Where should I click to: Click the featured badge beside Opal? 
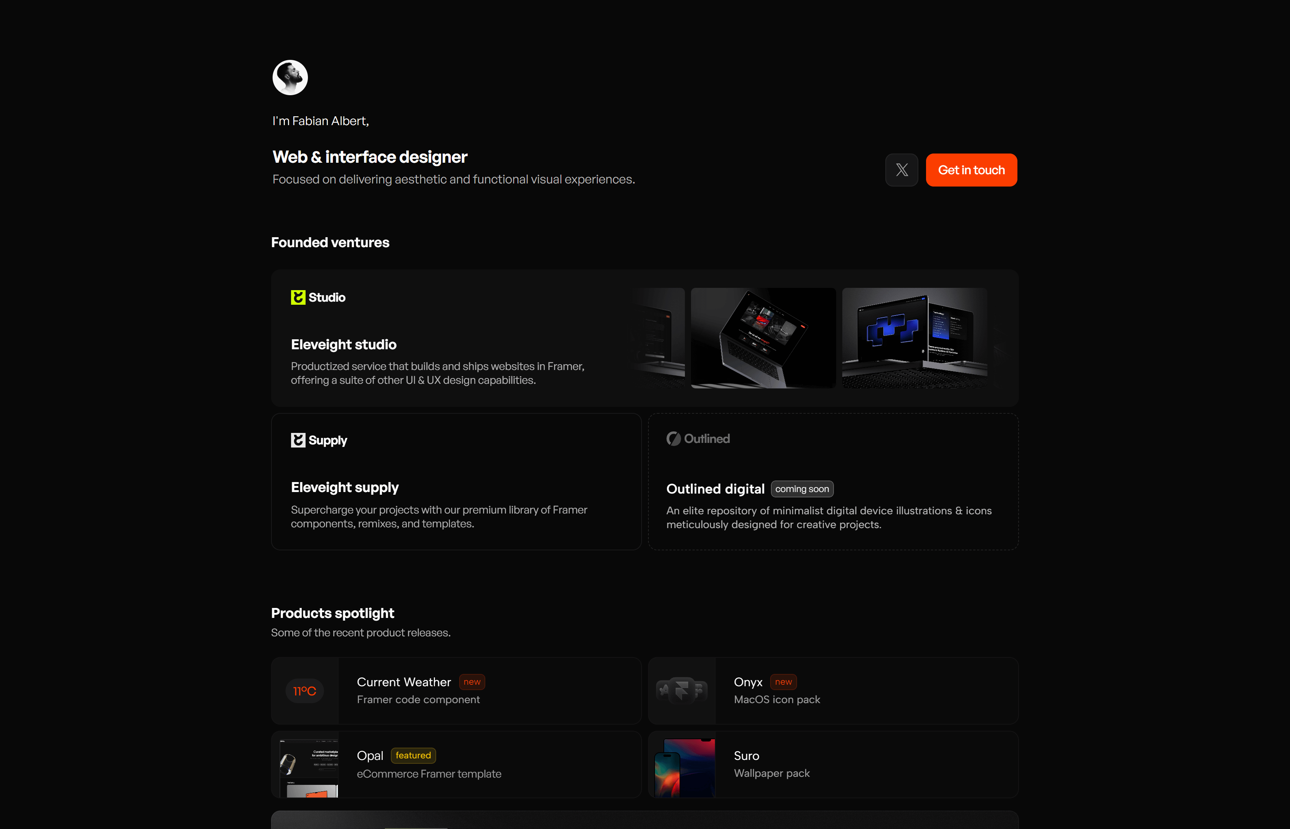[x=413, y=755]
